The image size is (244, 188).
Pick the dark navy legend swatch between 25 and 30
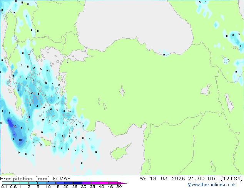coord(77,183)
